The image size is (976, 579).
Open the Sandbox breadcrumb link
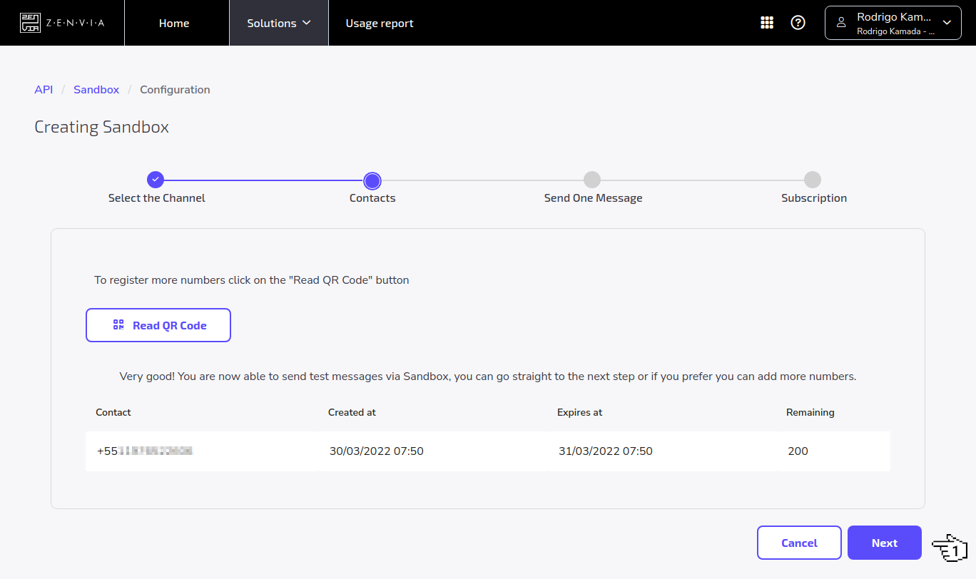pos(96,89)
